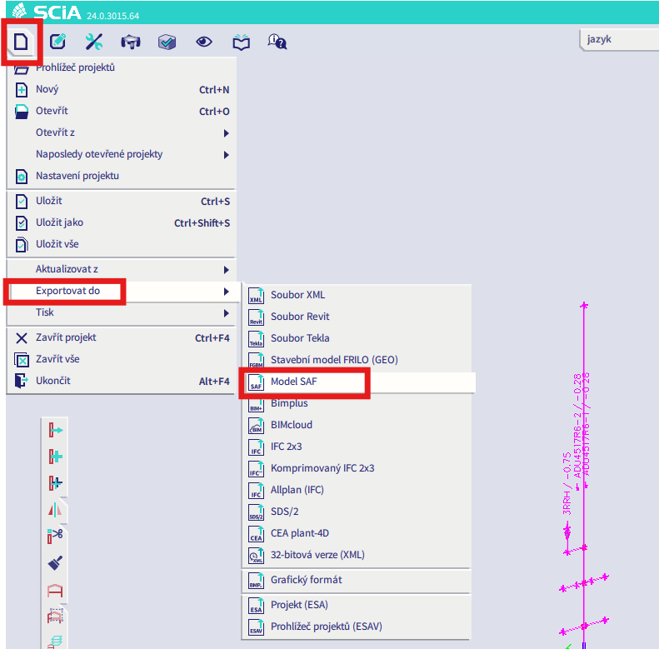Click the BMP graphic format icon
The height and width of the screenshot is (649, 659).
256,581
